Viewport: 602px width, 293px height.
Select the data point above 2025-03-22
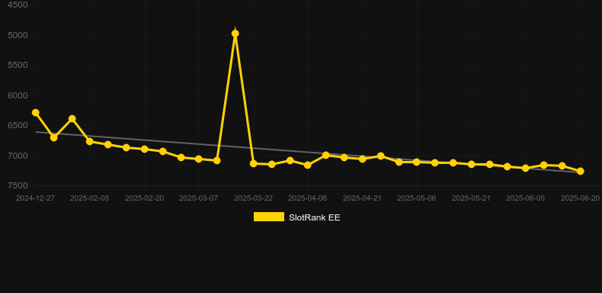point(254,163)
